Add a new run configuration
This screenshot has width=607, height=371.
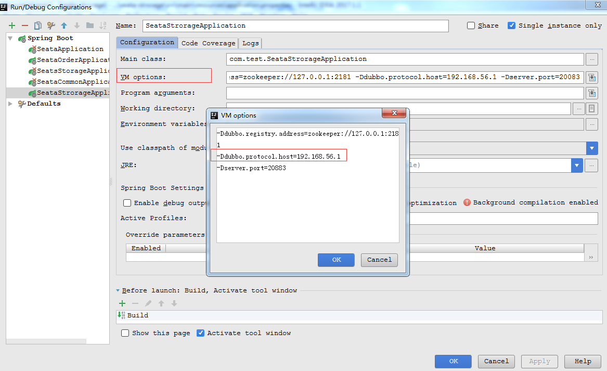pos(11,25)
